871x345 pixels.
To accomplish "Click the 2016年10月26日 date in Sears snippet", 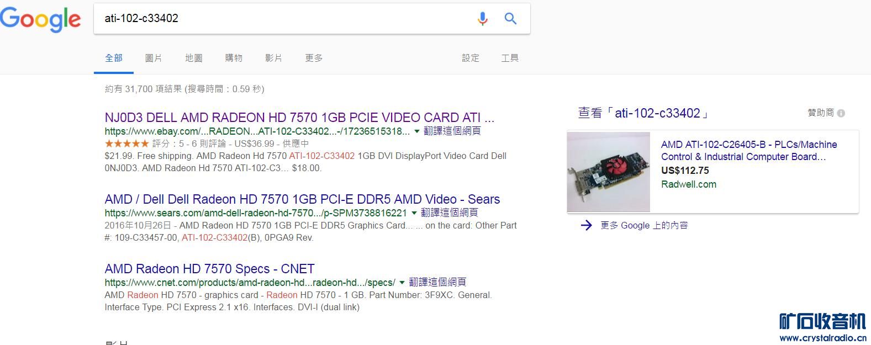I will [x=138, y=225].
